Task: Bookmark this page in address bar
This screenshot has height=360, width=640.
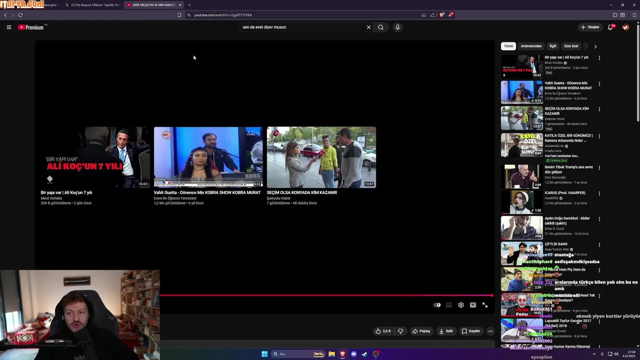Action: point(179,15)
